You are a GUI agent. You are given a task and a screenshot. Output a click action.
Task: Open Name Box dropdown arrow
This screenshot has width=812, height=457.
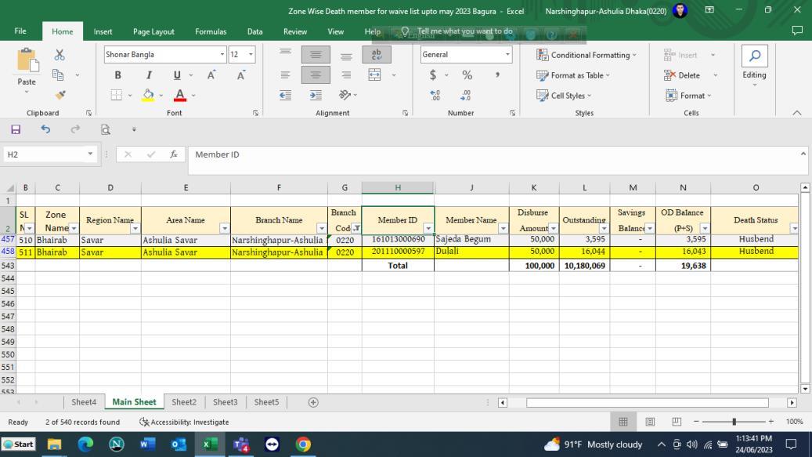tap(90, 154)
